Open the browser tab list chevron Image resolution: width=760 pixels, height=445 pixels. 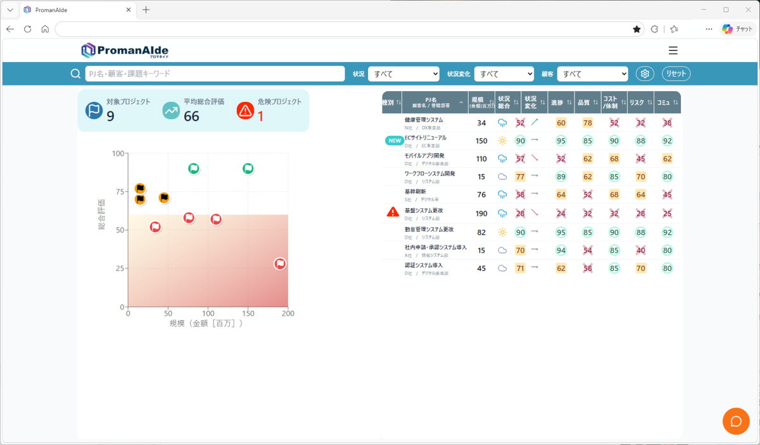pos(10,9)
